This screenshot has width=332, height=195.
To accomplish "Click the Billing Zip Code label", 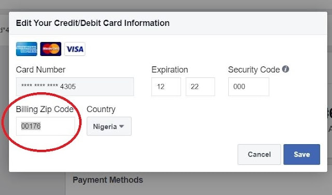I will (x=45, y=109).
